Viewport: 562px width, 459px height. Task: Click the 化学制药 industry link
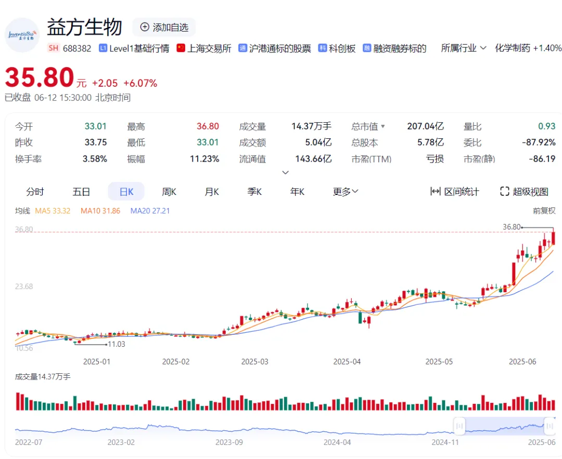point(512,48)
